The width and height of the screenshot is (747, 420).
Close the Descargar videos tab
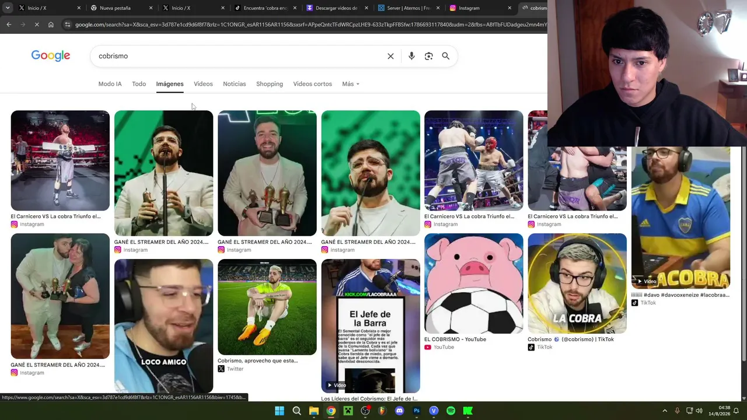(x=366, y=8)
